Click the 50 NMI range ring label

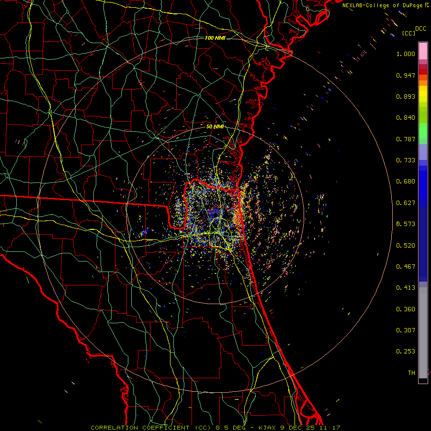click(215, 127)
